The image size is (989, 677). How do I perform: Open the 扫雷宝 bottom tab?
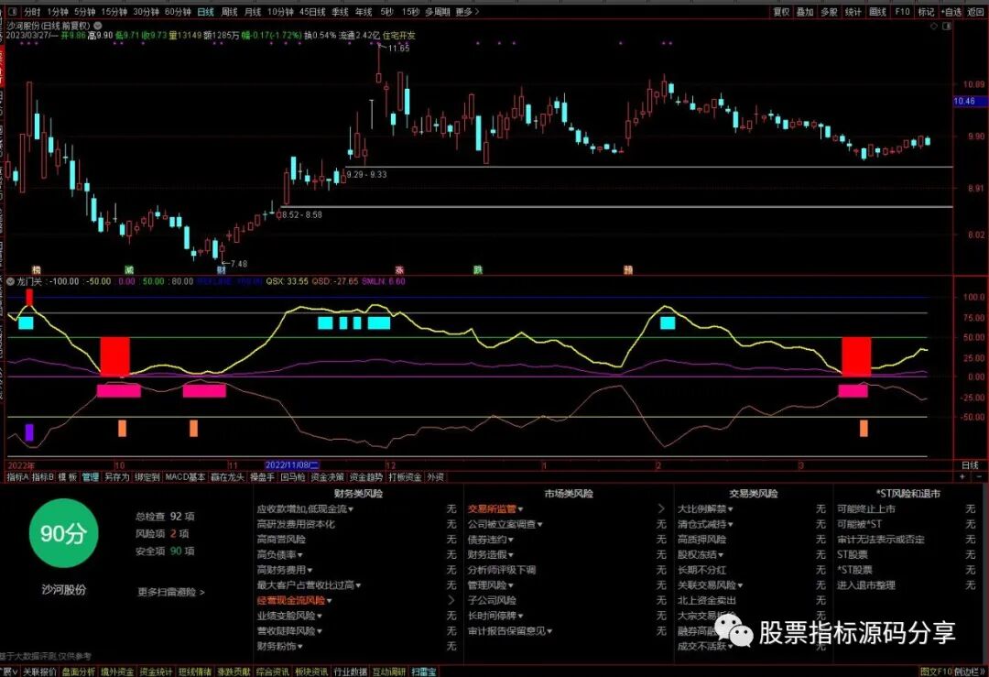[424, 672]
